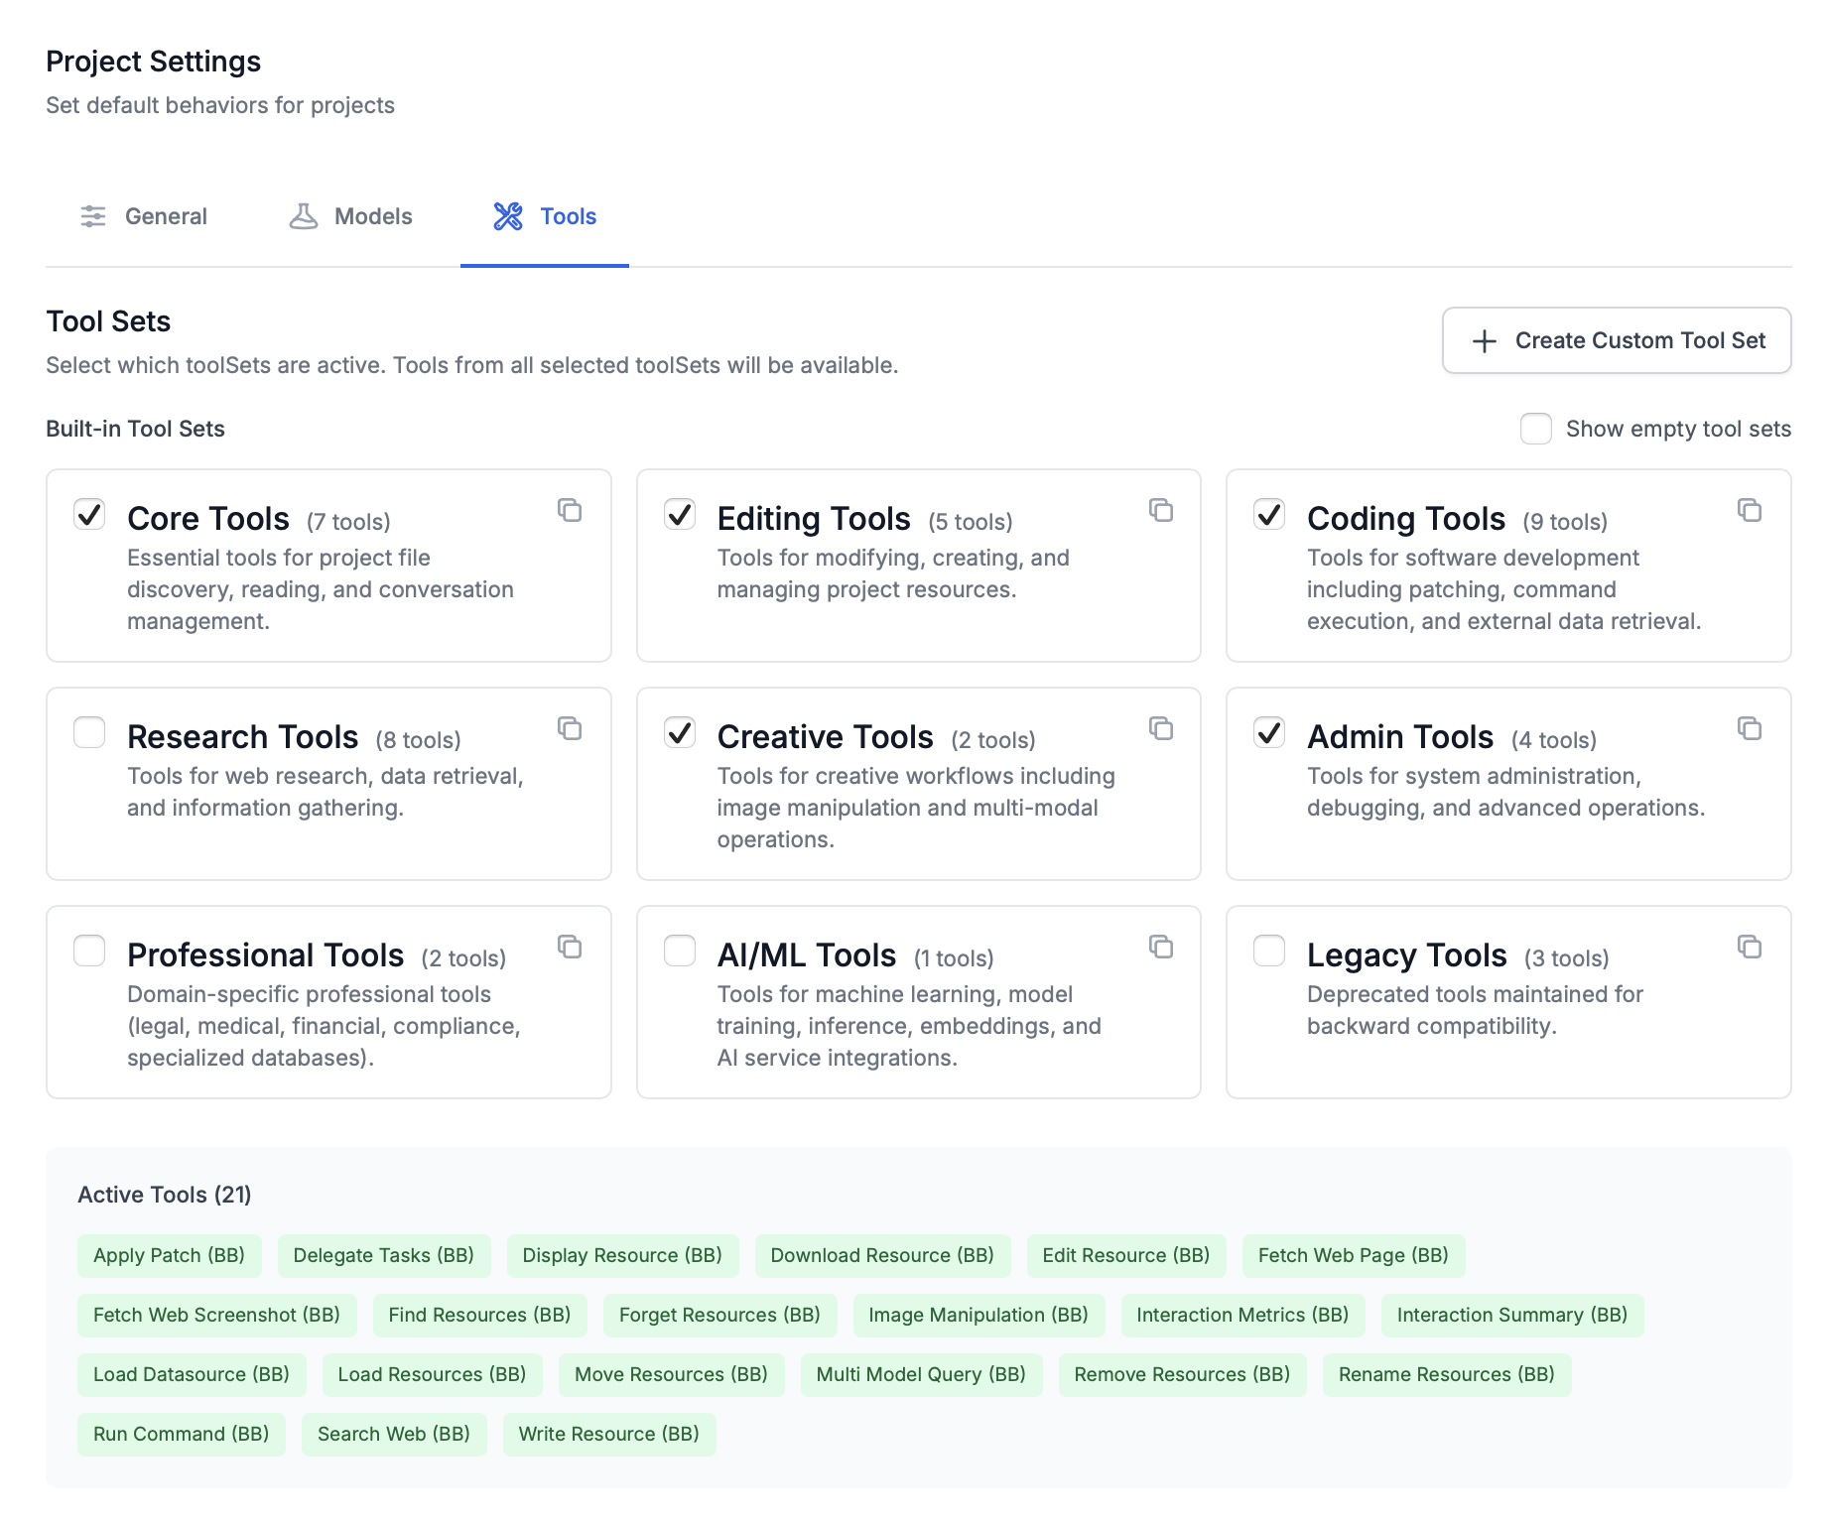Copy the Research Tools set

point(571,728)
